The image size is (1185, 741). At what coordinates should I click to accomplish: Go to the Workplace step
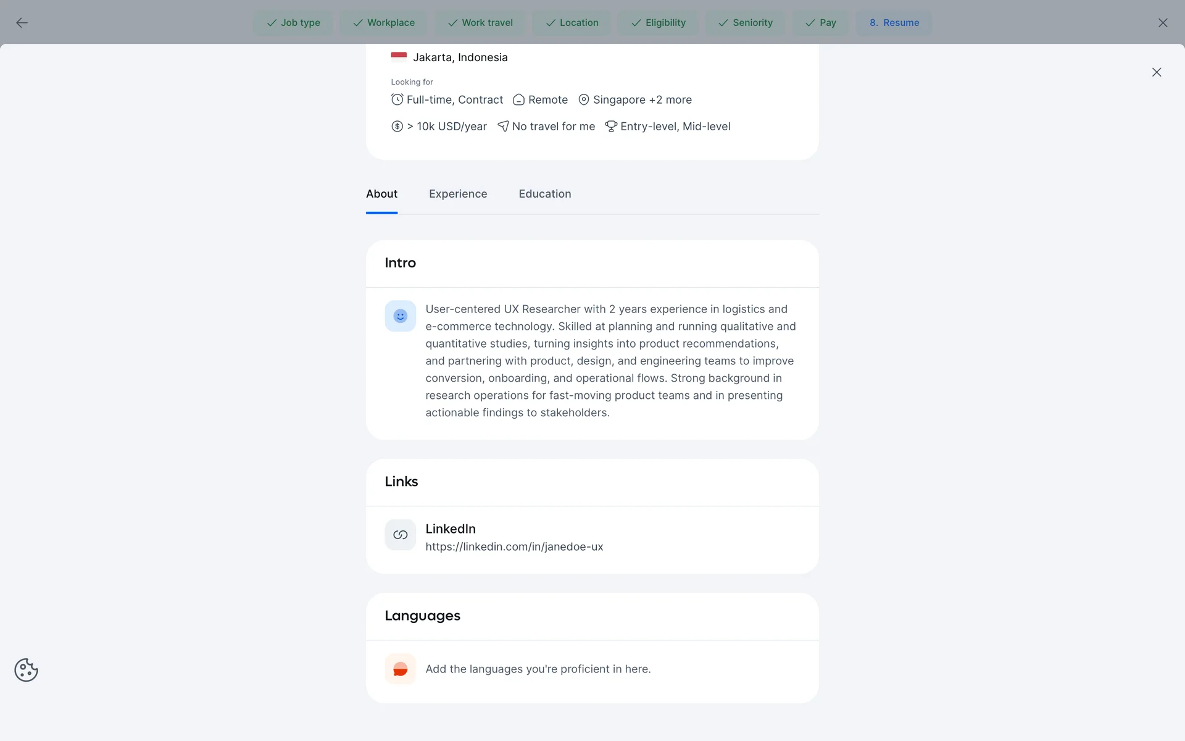pyautogui.click(x=383, y=23)
